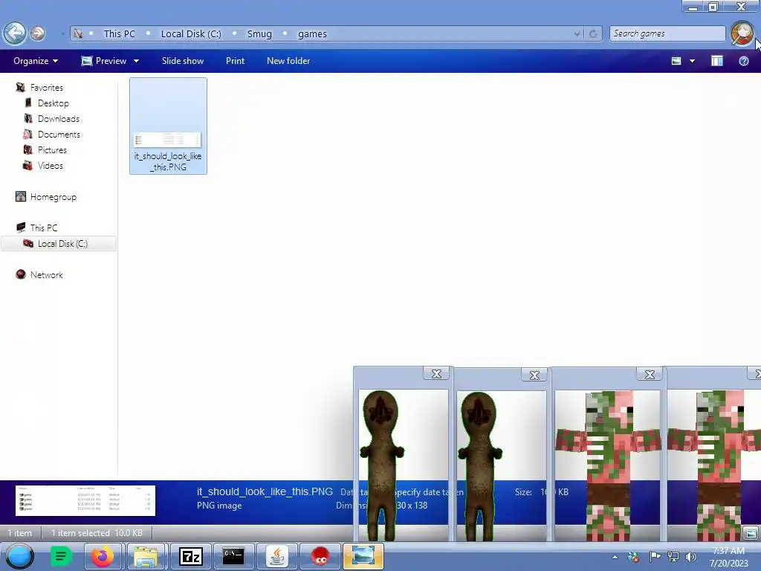Viewport: 761px width, 571px height.
Task: Open File Explorer taskbar button
Action: tap(146, 556)
